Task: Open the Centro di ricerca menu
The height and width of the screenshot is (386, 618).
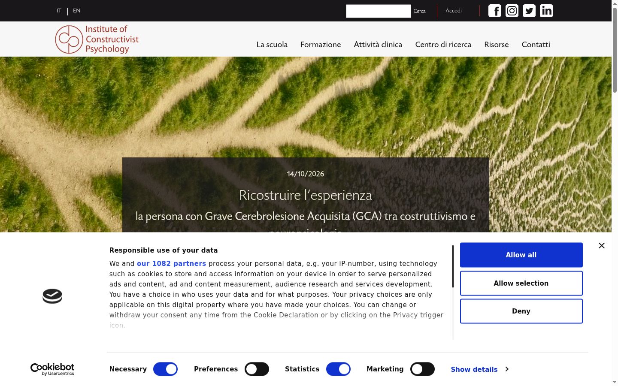Action: 443,45
